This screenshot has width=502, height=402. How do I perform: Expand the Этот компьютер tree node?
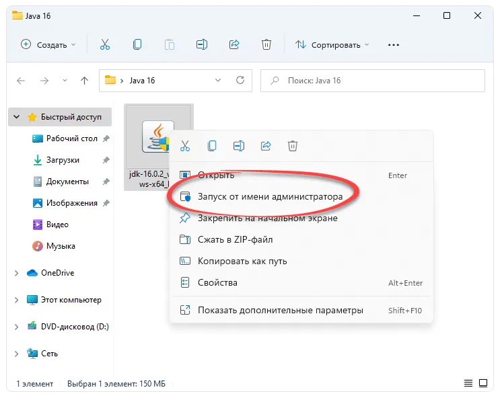click(17, 300)
